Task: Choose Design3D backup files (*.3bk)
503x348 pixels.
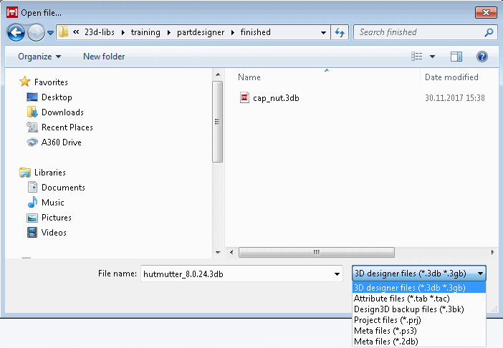Action: coord(419,309)
